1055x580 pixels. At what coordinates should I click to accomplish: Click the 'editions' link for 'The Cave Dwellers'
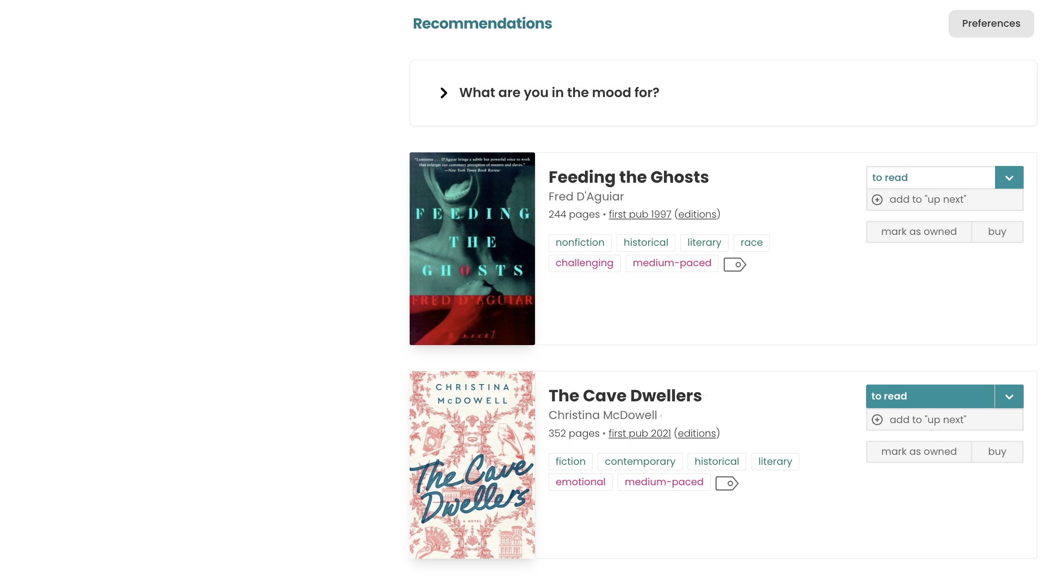tap(697, 433)
